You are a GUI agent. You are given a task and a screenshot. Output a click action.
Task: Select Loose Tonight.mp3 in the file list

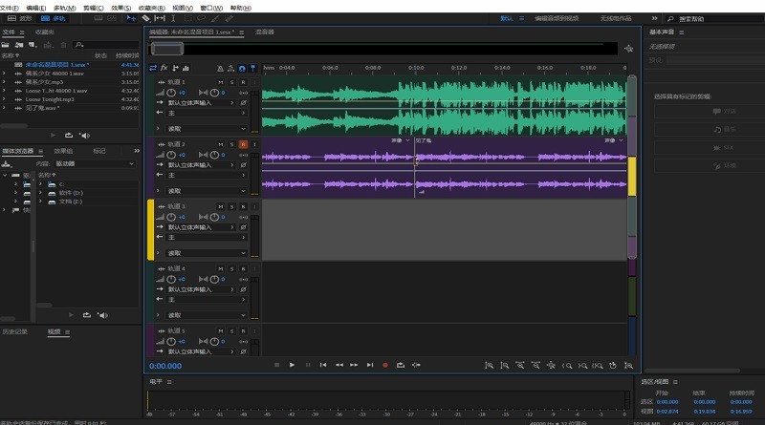coord(50,99)
